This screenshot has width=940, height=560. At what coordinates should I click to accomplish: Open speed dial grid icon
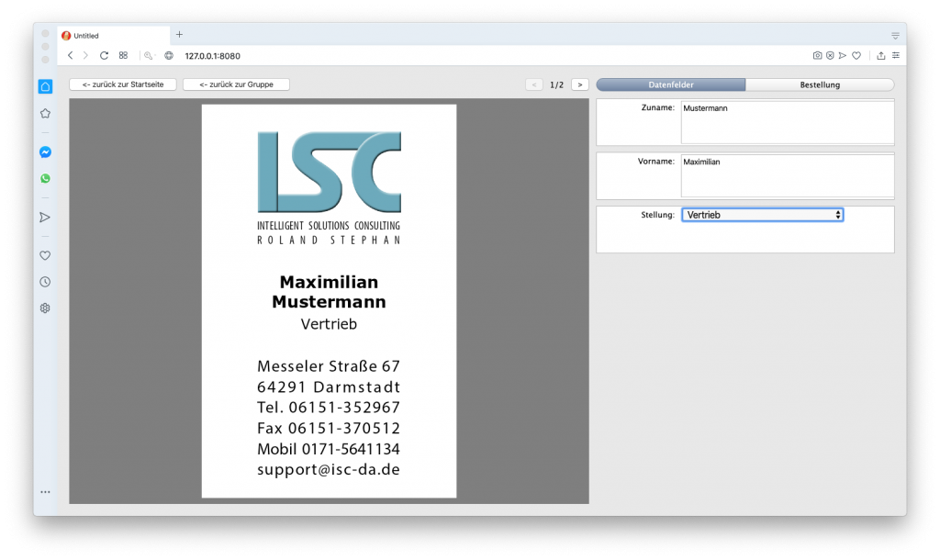coord(124,55)
